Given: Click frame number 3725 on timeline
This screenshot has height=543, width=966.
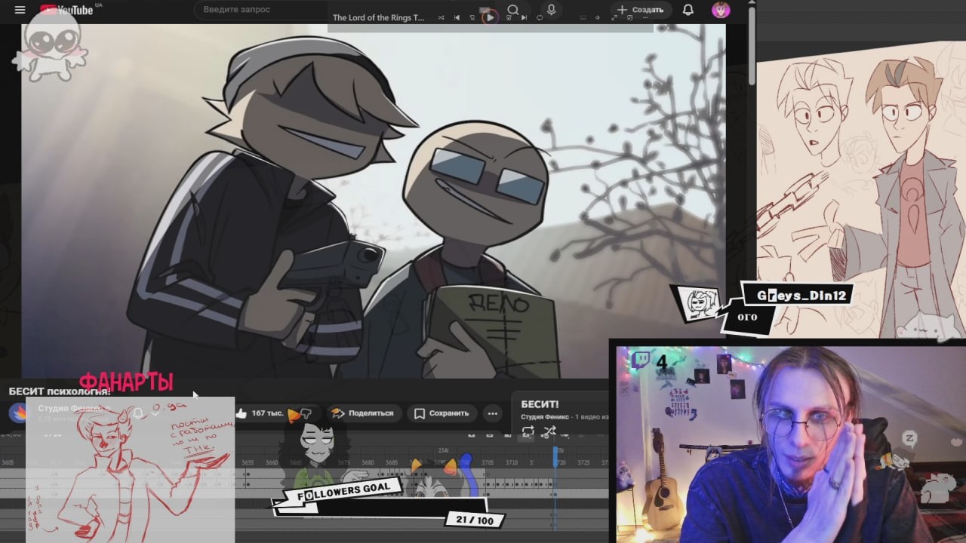Looking at the screenshot, I should coord(583,462).
